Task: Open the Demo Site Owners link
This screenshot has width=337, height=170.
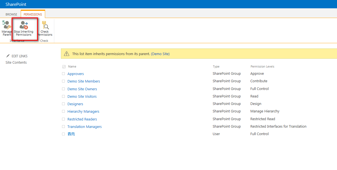Action: pos(82,89)
